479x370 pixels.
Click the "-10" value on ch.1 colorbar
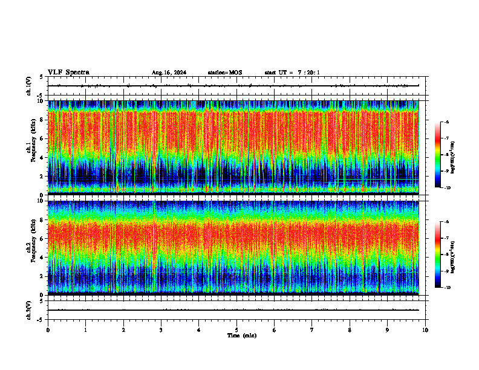pyautogui.click(x=447, y=188)
